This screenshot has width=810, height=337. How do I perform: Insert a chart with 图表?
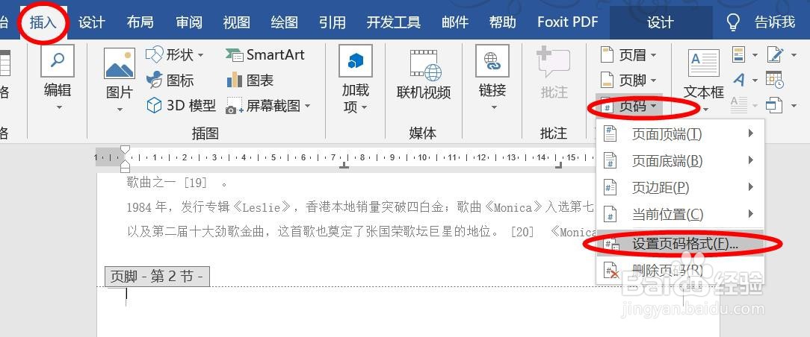[x=250, y=81]
